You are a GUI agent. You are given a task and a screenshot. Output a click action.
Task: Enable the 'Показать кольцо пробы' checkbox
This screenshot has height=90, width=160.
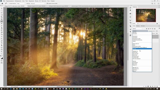[x=47, y=3]
